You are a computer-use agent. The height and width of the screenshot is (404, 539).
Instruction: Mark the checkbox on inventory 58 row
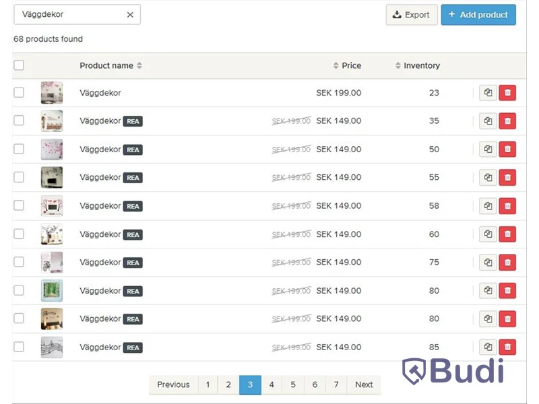point(19,205)
